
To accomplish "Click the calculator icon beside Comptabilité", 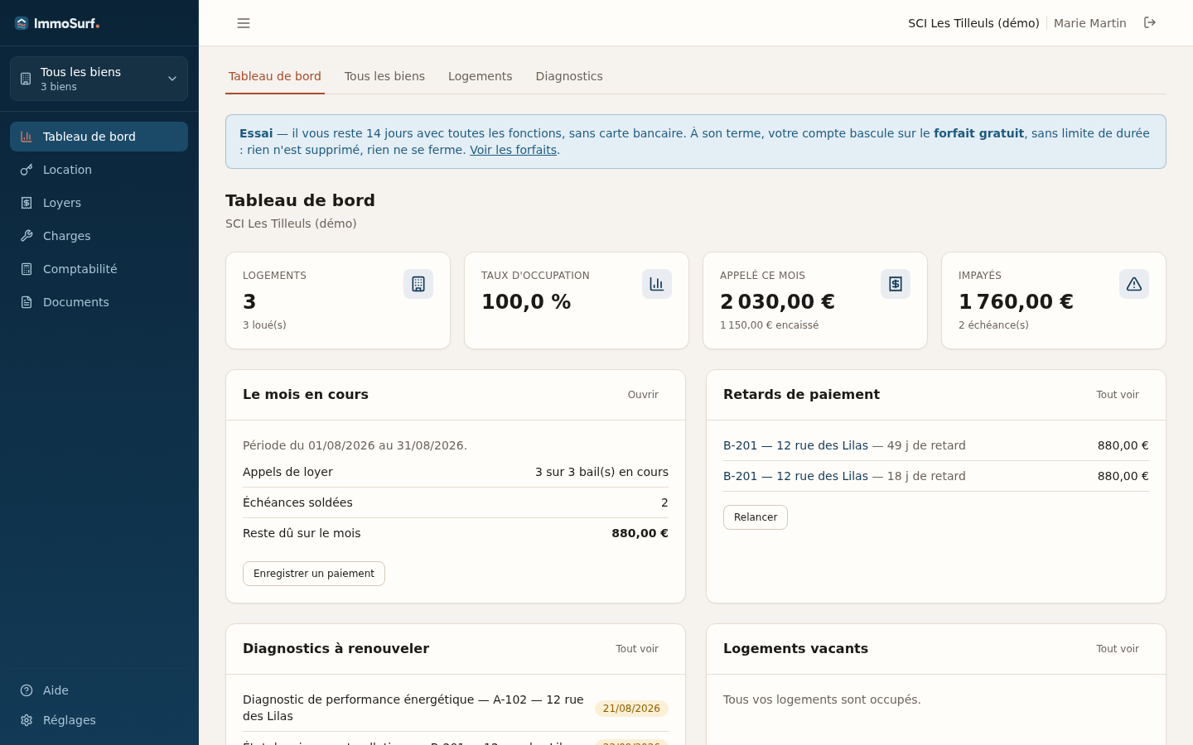I will pos(27,269).
